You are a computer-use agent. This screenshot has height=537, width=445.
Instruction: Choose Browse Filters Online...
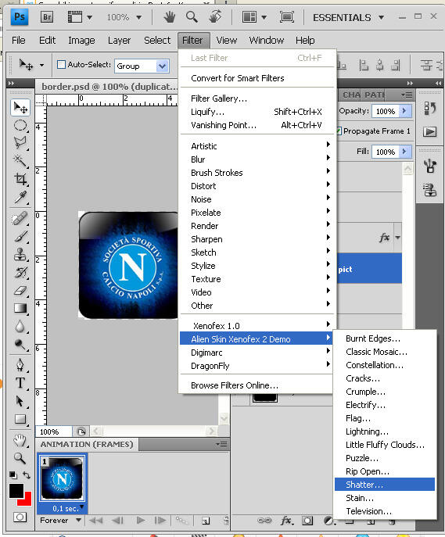[x=257, y=385]
